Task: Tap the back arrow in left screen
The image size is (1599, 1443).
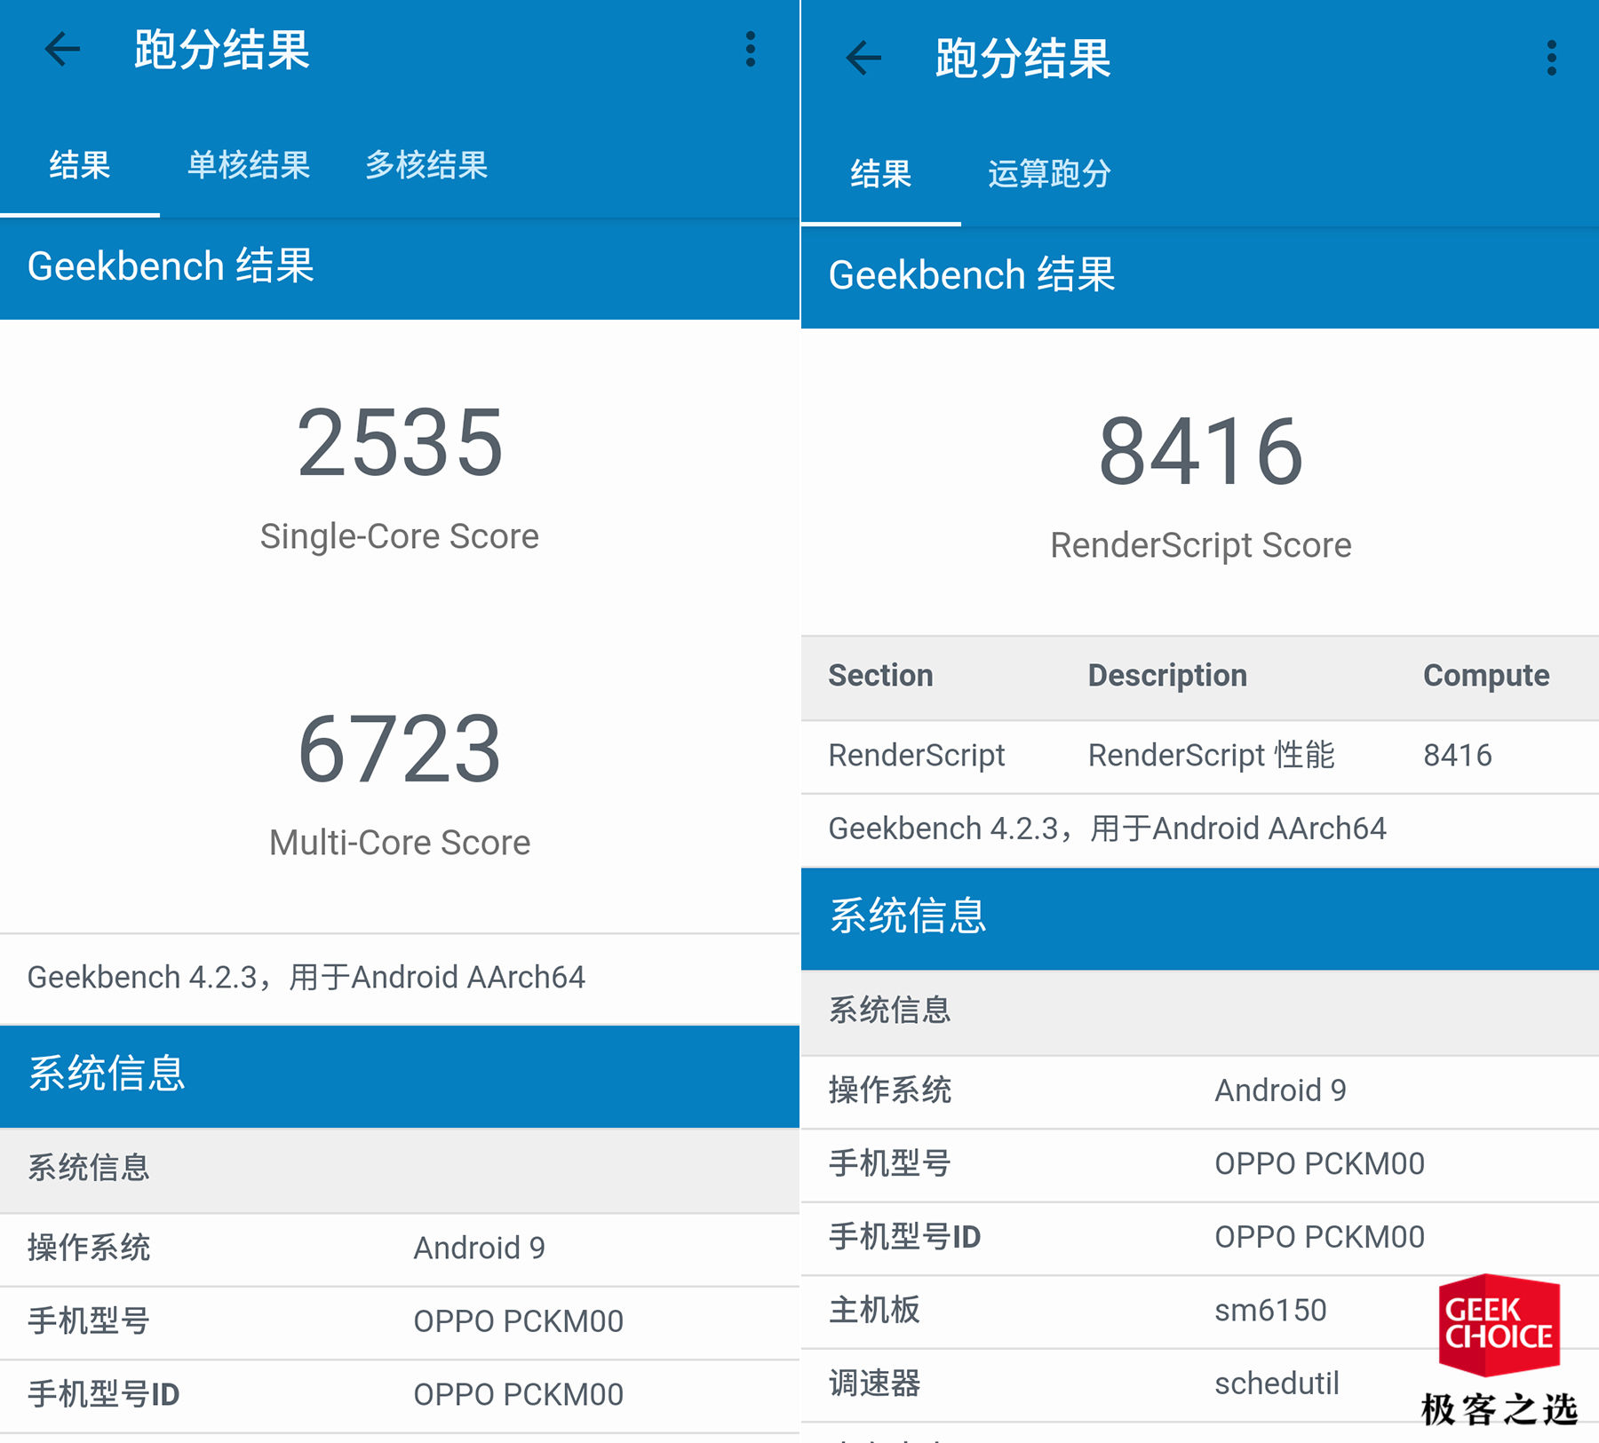Action: point(62,49)
